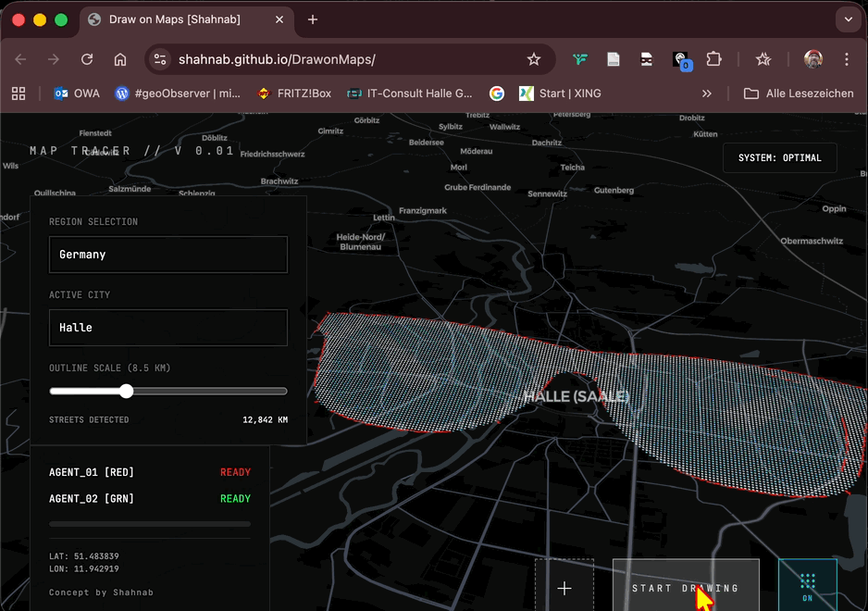
Task: Open the Extensions puzzle icon
Action: 713,59
